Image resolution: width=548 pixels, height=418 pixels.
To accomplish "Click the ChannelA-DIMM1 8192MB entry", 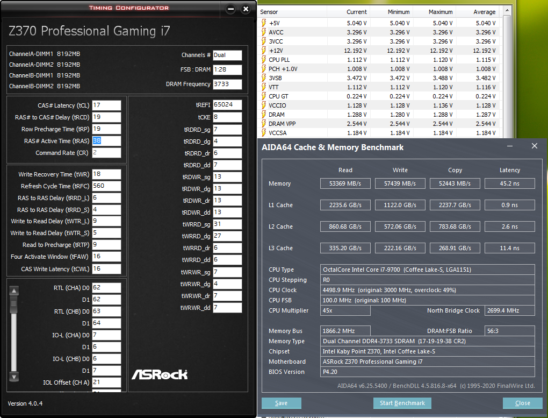I will 45,54.
